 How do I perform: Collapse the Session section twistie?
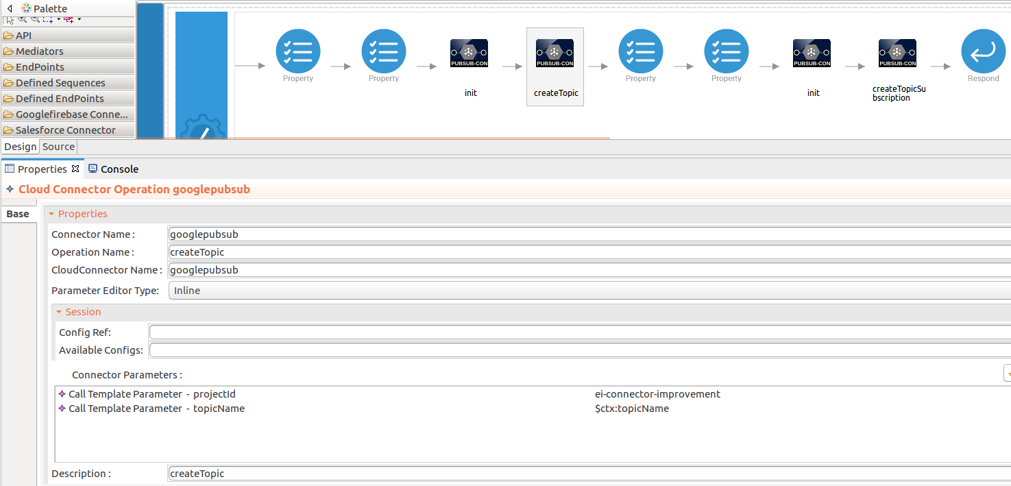59,312
